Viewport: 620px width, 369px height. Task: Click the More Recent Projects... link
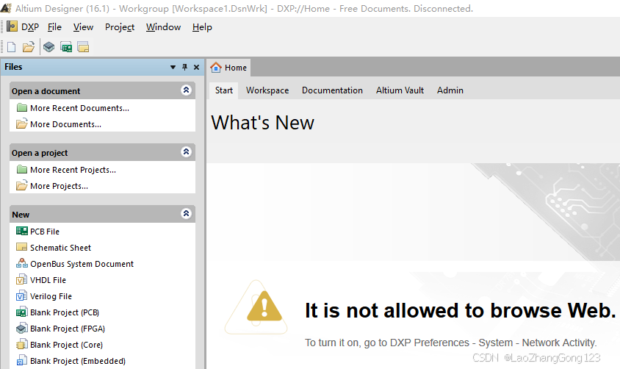73,170
